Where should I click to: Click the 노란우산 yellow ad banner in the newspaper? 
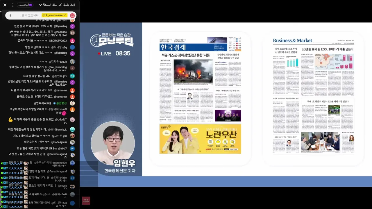tap(200, 139)
